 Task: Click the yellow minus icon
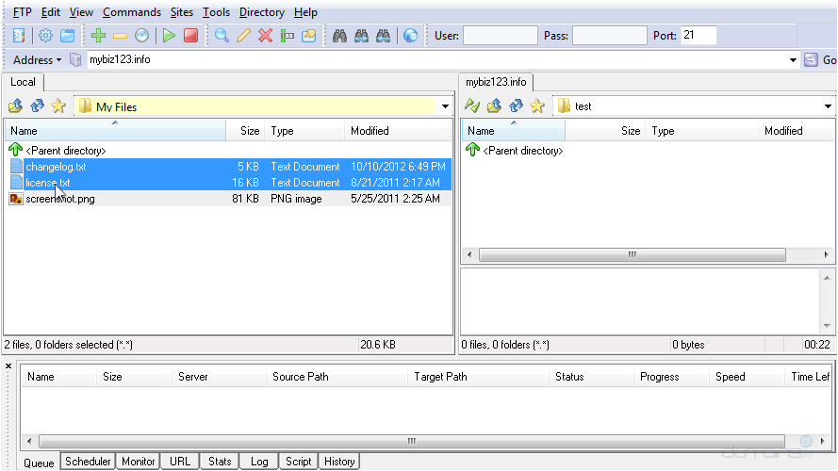tap(121, 36)
